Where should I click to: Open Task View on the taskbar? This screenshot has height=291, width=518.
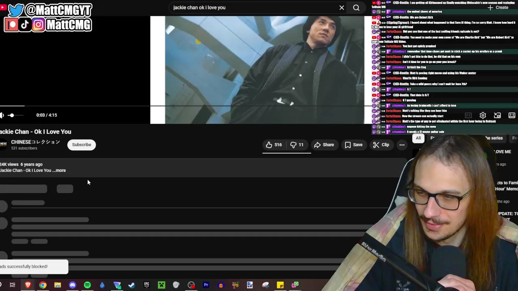[x=13, y=285]
